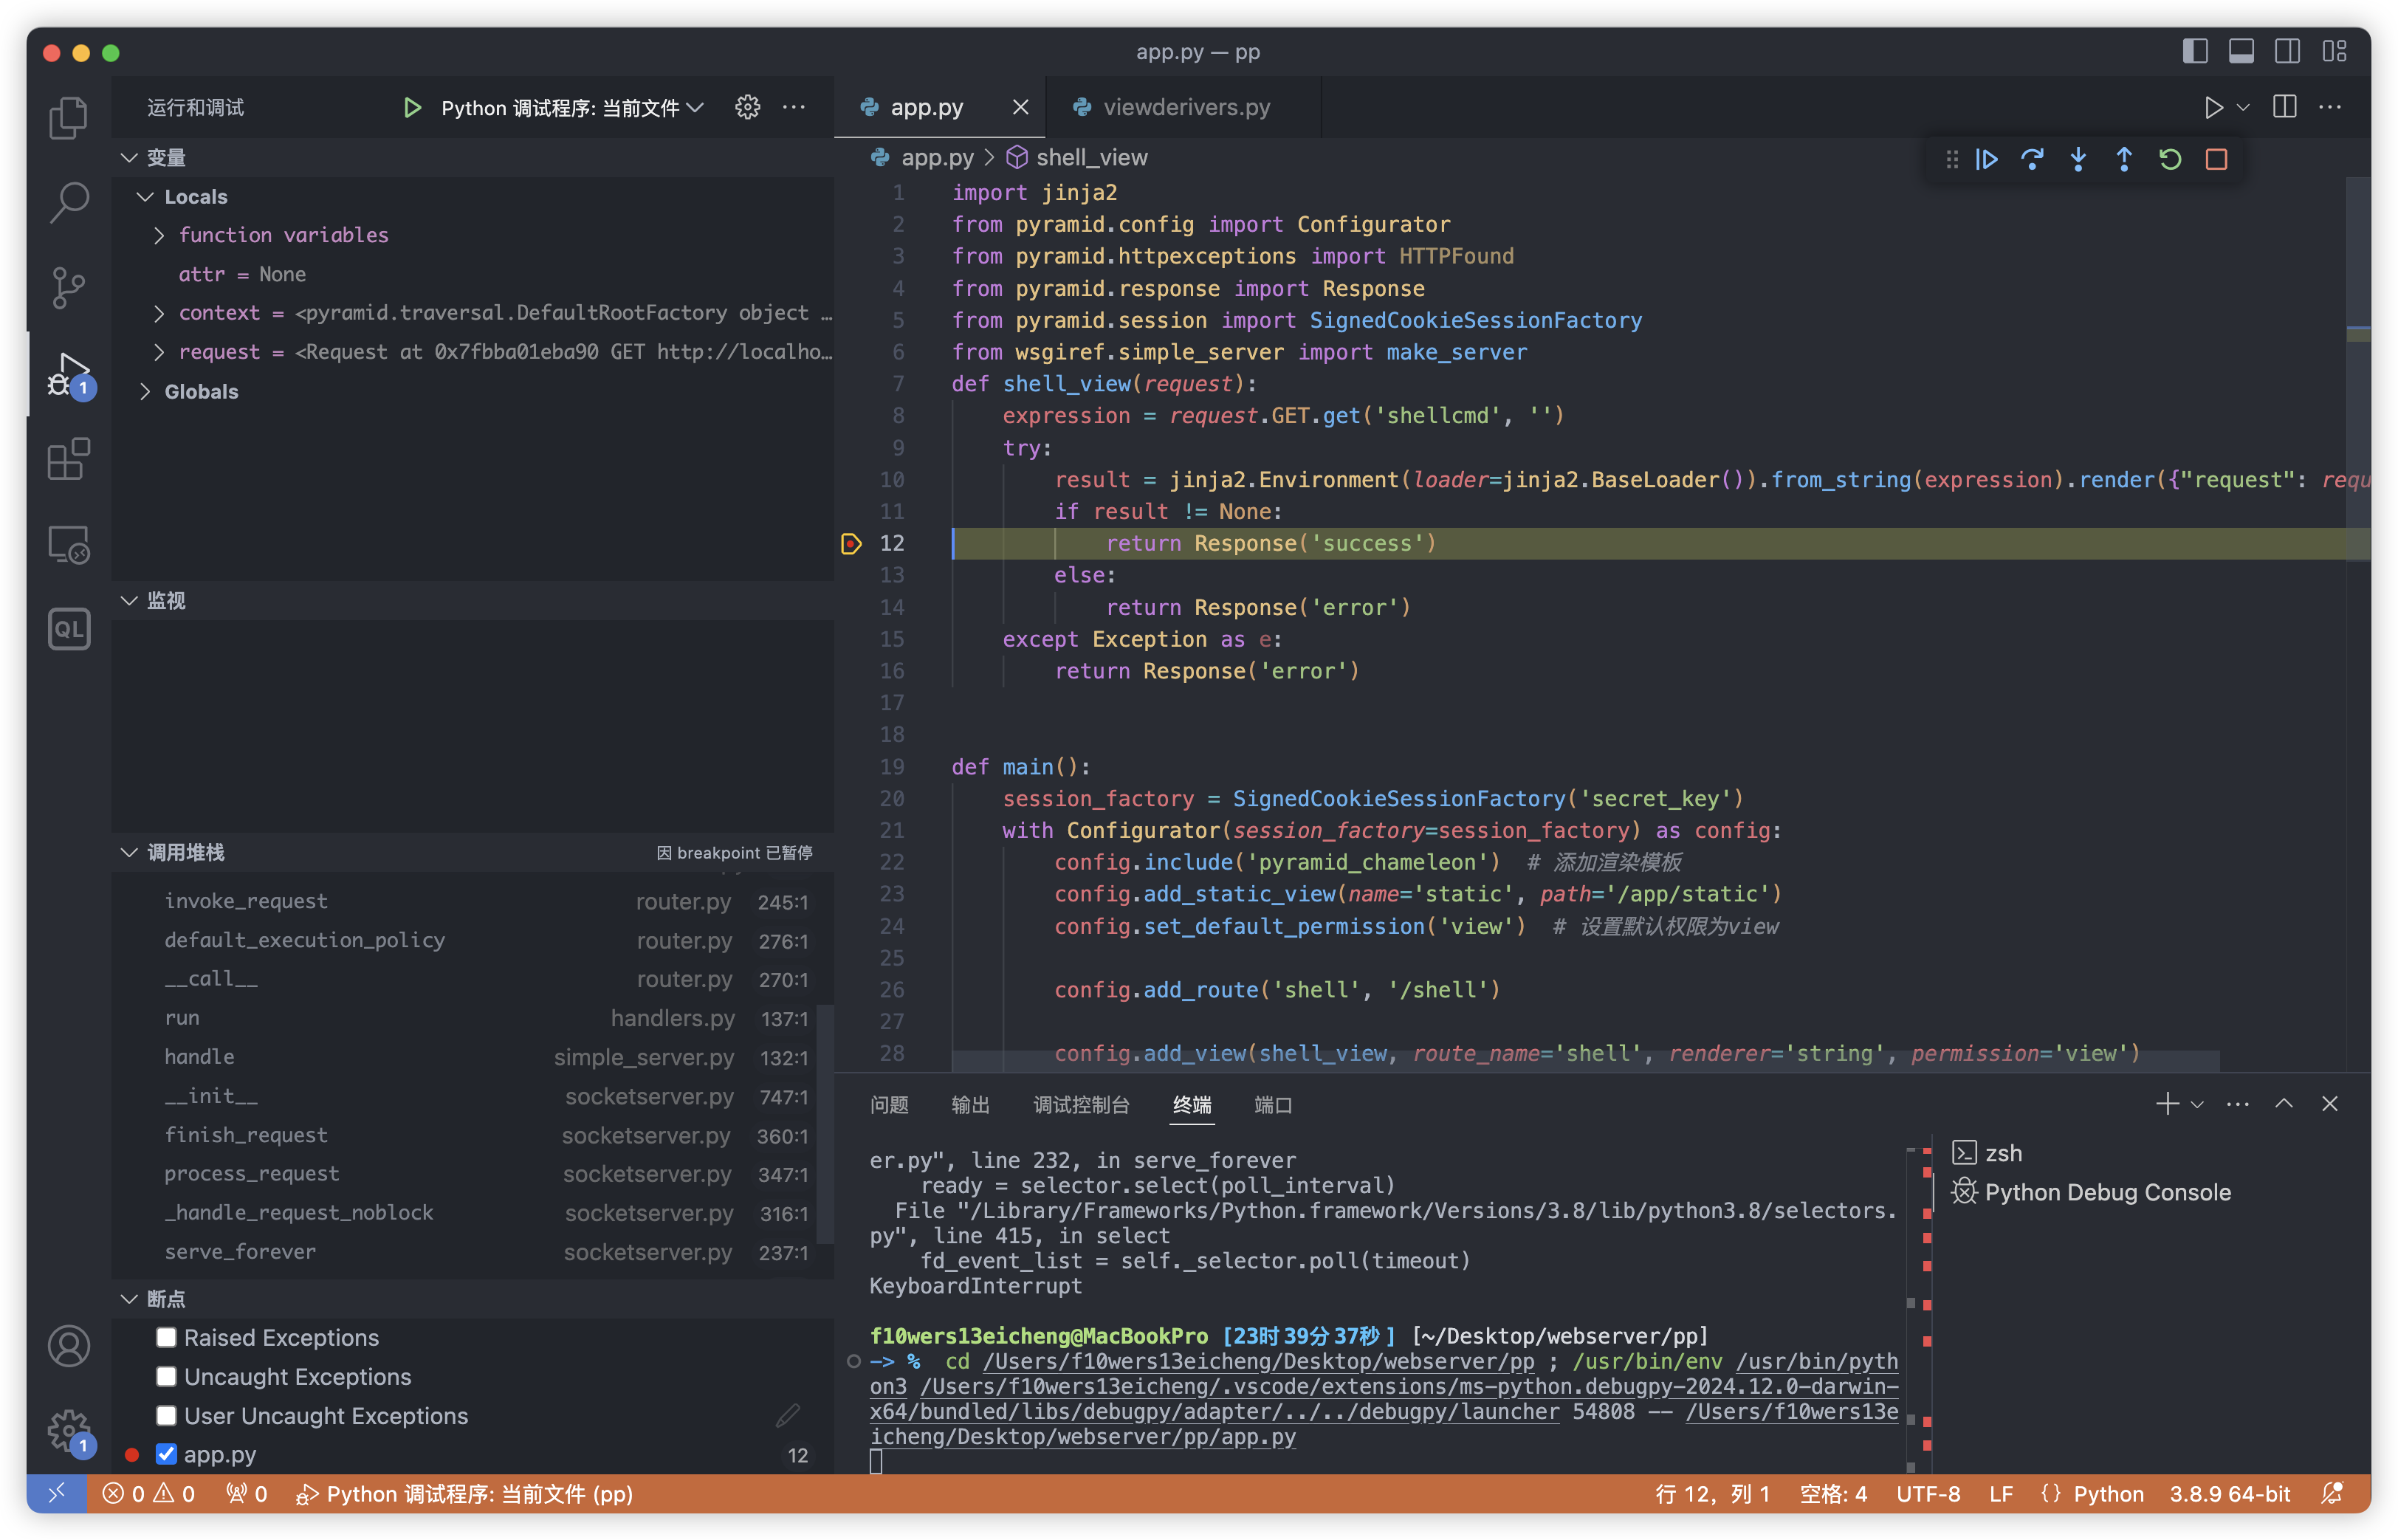Split the editor to the right

click(2285, 107)
